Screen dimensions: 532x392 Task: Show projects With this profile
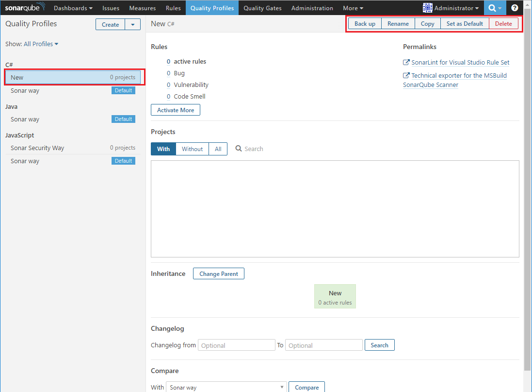(163, 149)
